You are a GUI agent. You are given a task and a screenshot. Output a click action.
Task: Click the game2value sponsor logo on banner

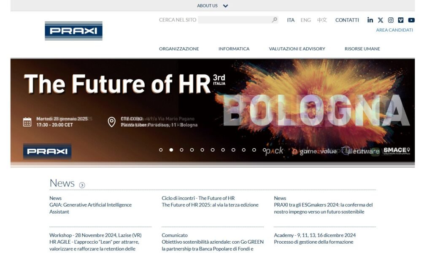tap(315, 152)
